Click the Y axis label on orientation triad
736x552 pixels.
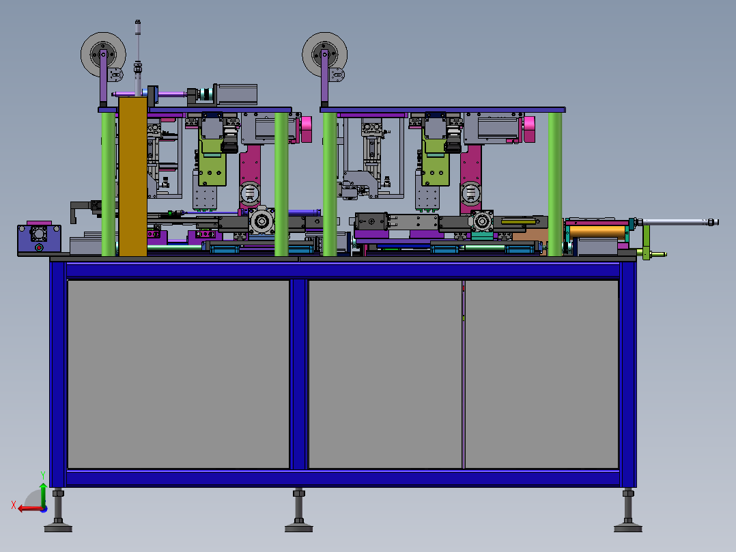pyautogui.click(x=43, y=475)
